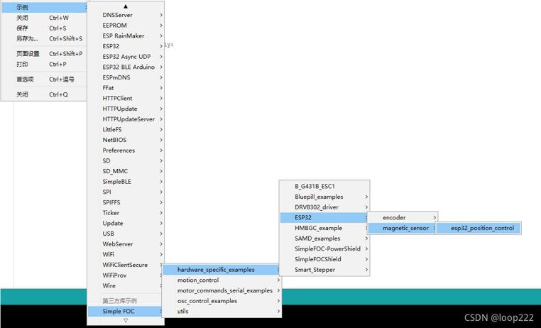Open LittleFS examples
Screen dimensions: 541x328
(126, 130)
